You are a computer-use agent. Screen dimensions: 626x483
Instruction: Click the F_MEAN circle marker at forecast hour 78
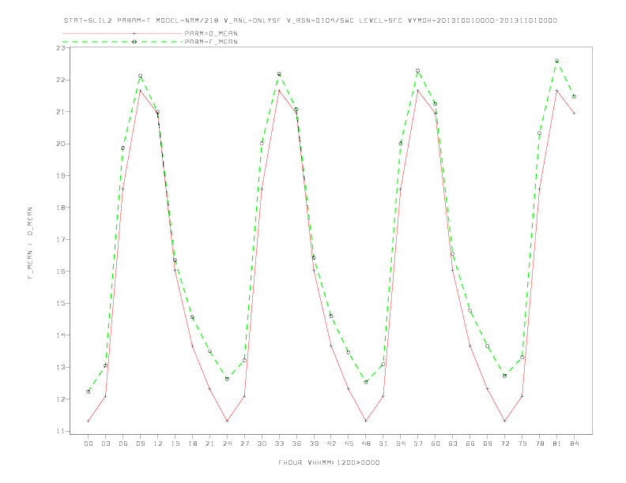[539, 133]
